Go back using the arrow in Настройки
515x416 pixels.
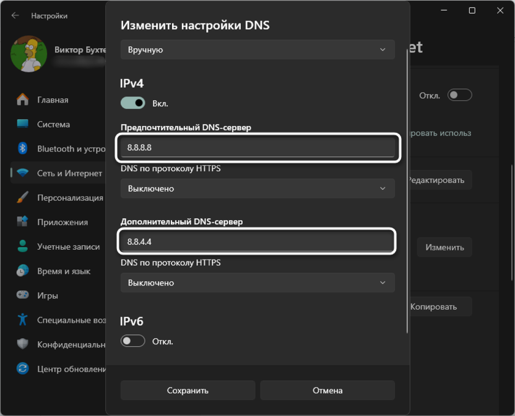(x=14, y=15)
